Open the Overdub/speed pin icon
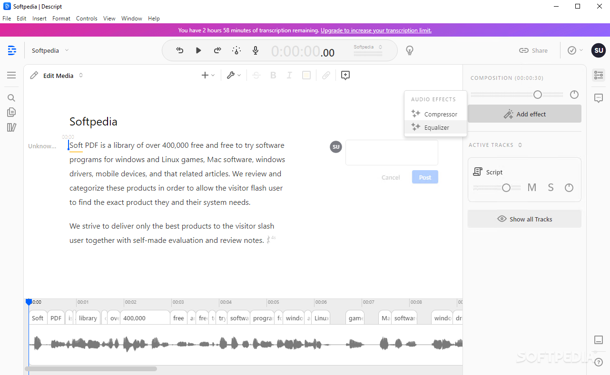Viewport: 610px width, 375px height. click(236, 50)
